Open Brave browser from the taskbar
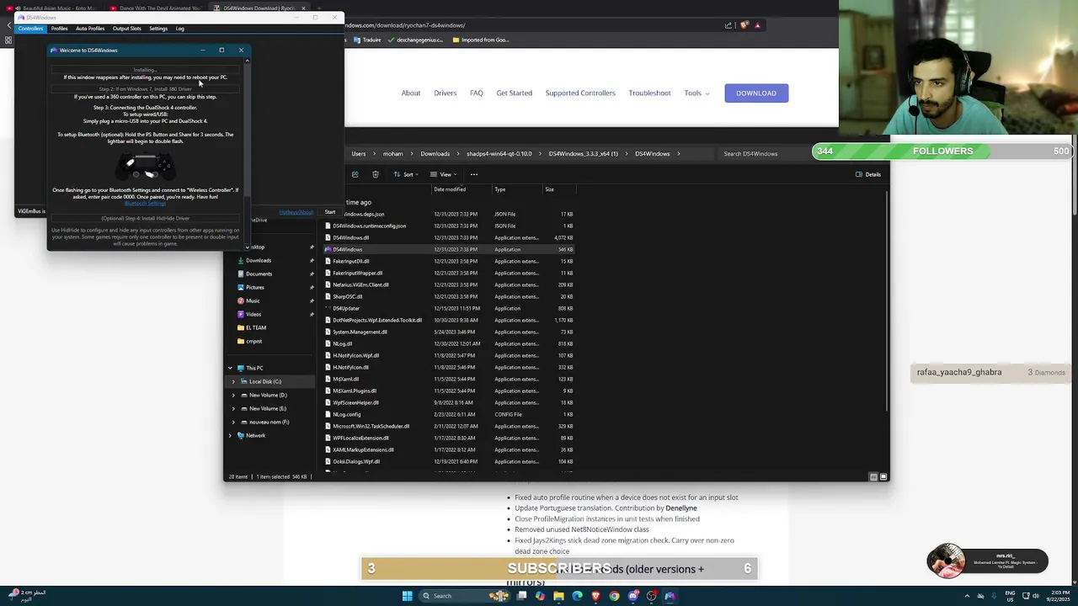Screen dimensions: 1078x606 tap(595, 596)
